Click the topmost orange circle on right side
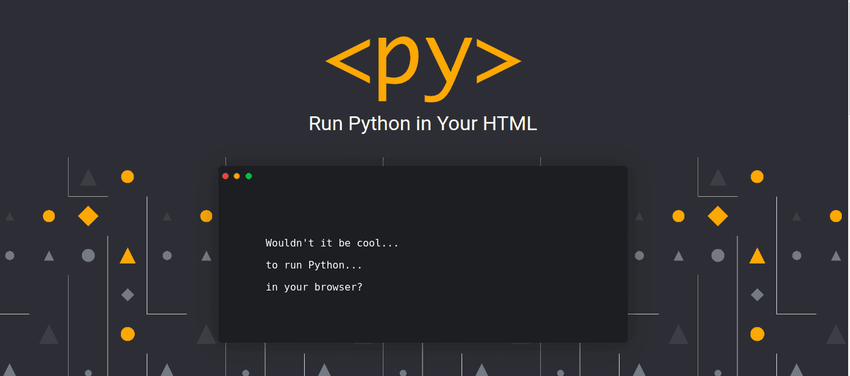850x376 pixels. [757, 177]
